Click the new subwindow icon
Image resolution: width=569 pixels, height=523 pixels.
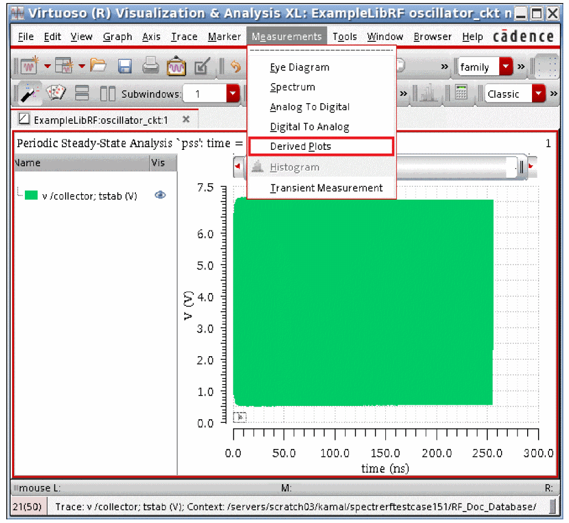(64, 66)
